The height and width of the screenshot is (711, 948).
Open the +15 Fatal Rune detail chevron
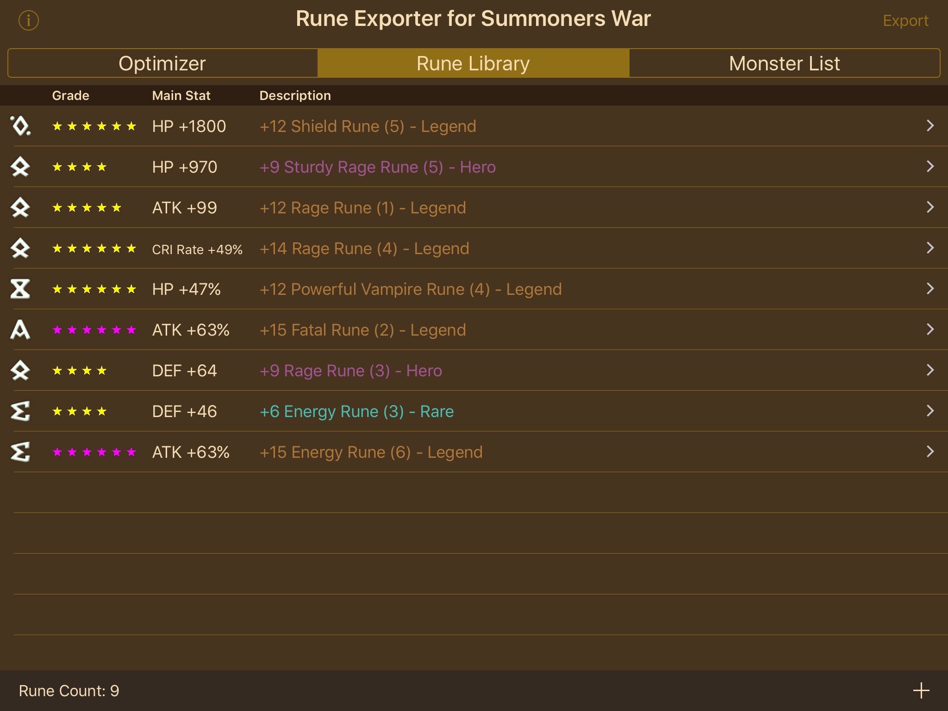(930, 330)
